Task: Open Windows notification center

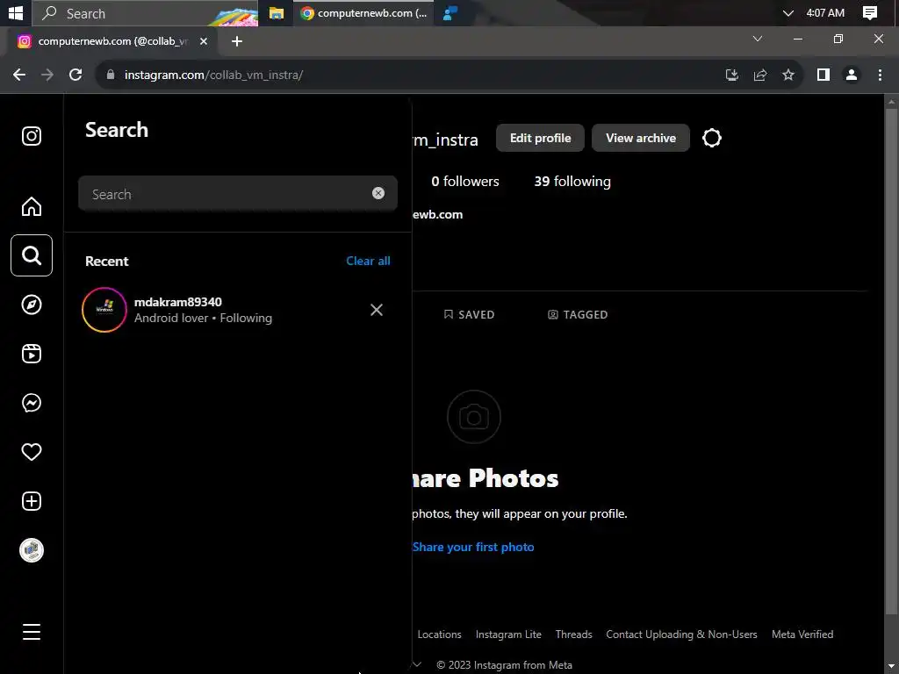Action: (x=870, y=13)
